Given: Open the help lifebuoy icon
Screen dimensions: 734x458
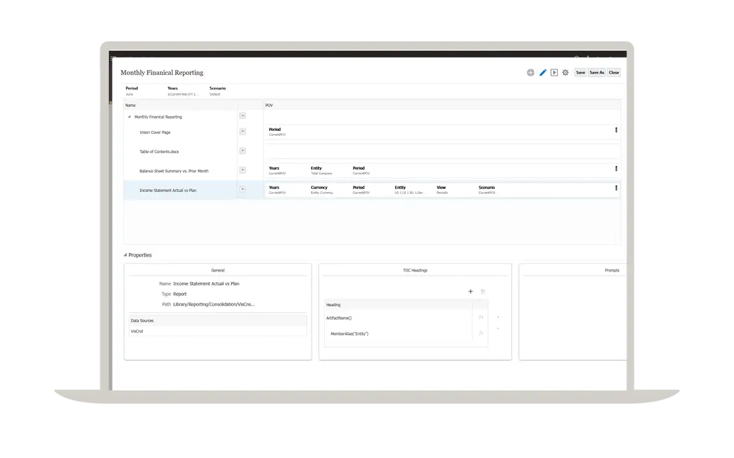Looking at the screenshot, I should click(x=531, y=72).
